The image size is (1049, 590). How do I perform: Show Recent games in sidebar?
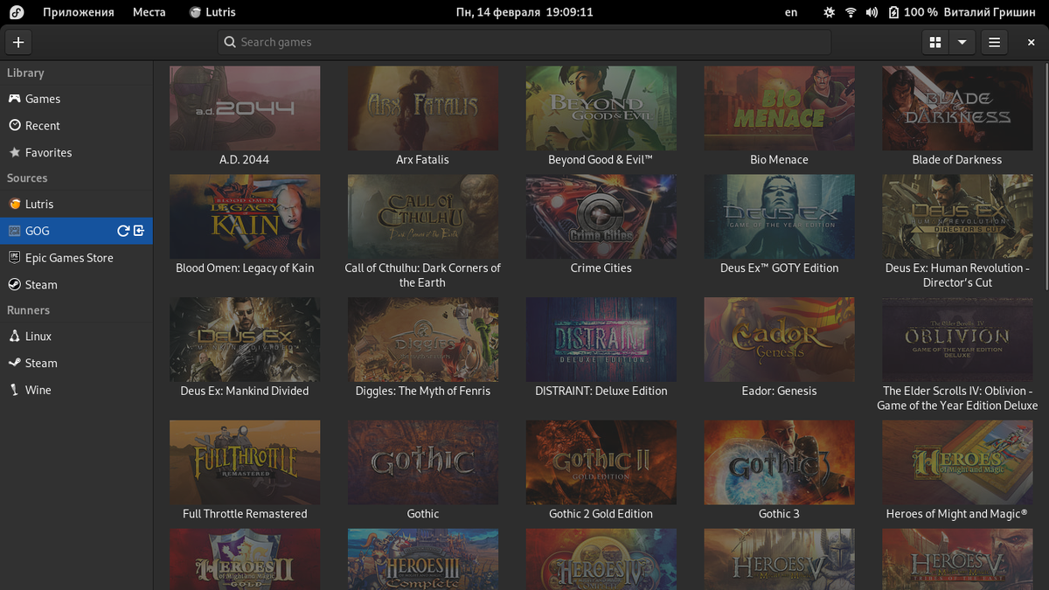(x=76, y=126)
